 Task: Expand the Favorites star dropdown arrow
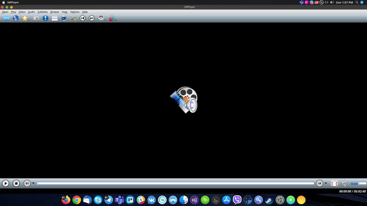click(x=29, y=20)
